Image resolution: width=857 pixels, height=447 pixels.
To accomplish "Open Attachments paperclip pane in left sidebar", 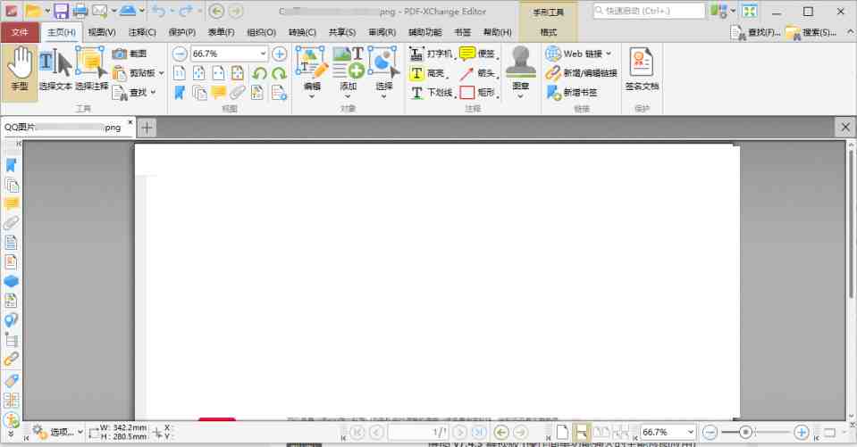I will (x=11, y=223).
